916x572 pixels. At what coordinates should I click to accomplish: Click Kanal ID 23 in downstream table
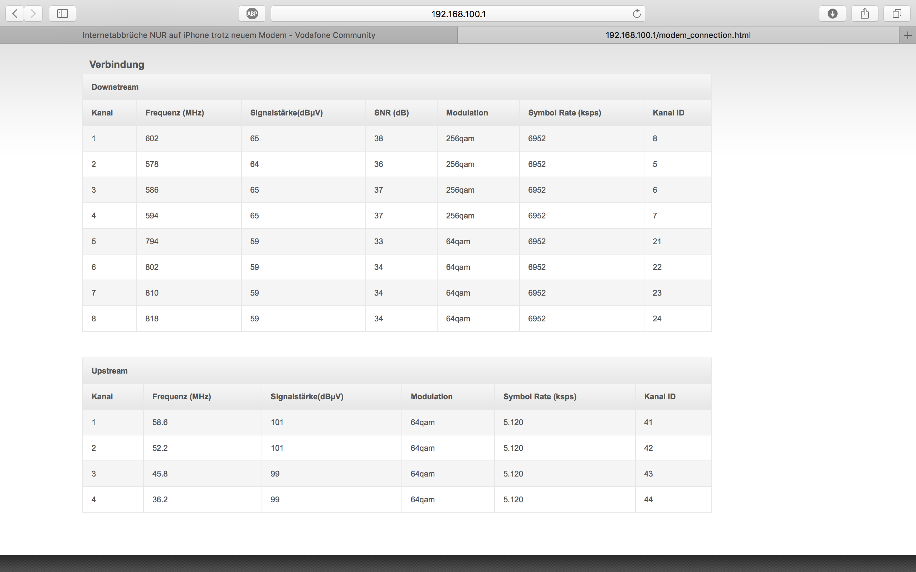(x=657, y=293)
